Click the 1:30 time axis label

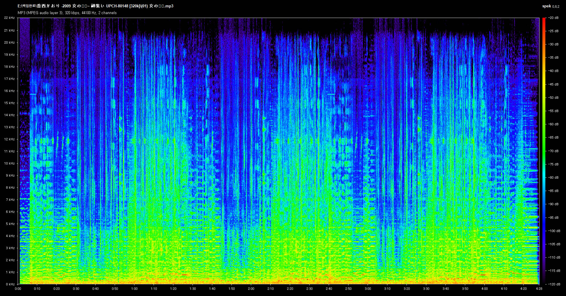pyautogui.click(x=193, y=289)
